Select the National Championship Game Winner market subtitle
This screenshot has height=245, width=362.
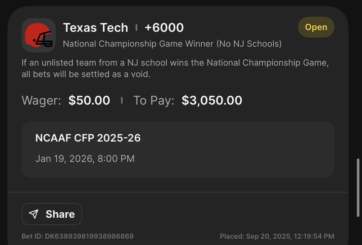tap(172, 44)
